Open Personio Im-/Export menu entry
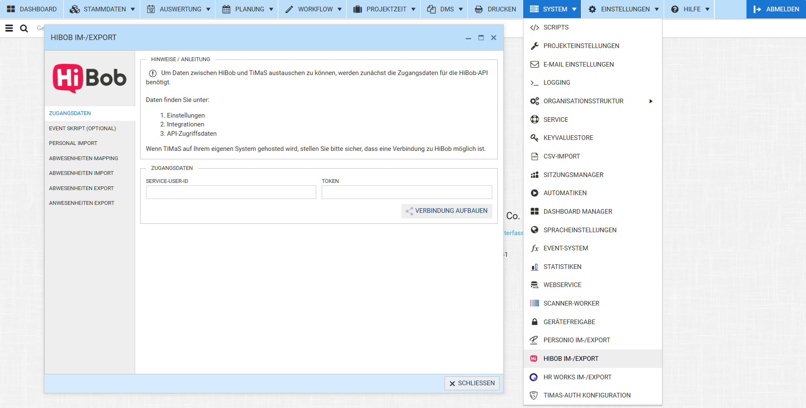The image size is (806, 408). pyautogui.click(x=593, y=340)
